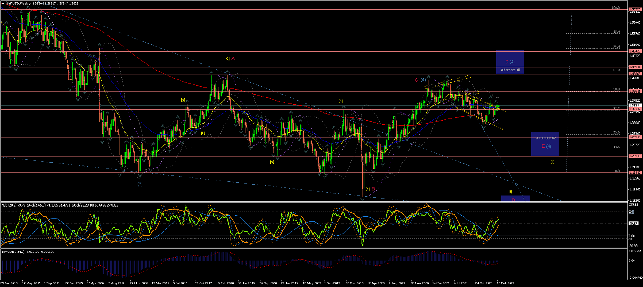
Task: Click the 1.39611 horizontal level label
Action: (x=635, y=91)
